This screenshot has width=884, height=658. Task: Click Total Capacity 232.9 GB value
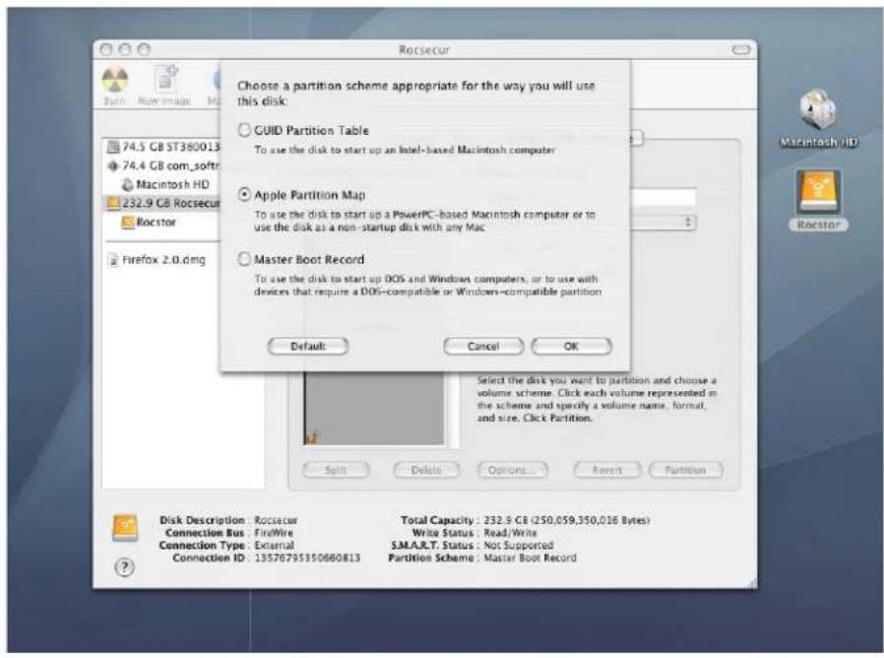pyautogui.click(x=567, y=520)
